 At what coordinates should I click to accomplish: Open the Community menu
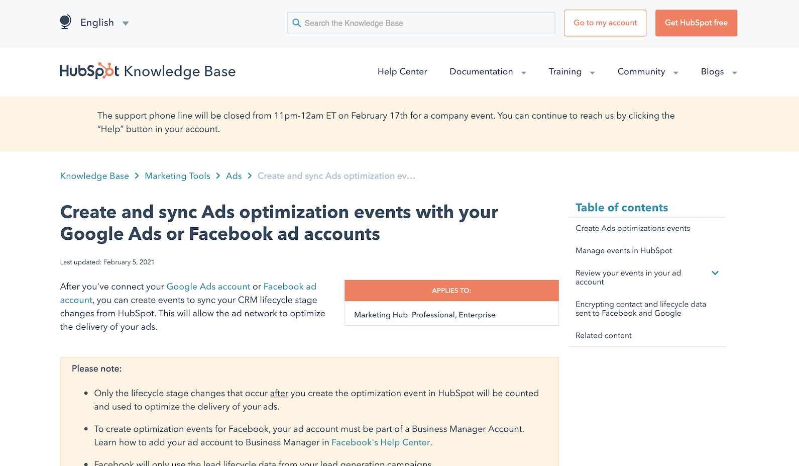pos(641,71)
